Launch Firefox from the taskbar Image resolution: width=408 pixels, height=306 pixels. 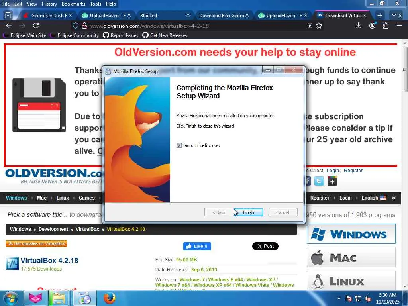coord(110,298)
